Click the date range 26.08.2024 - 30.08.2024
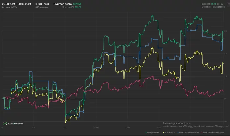Screen dimensions: 230x136 tap(16, 4)
